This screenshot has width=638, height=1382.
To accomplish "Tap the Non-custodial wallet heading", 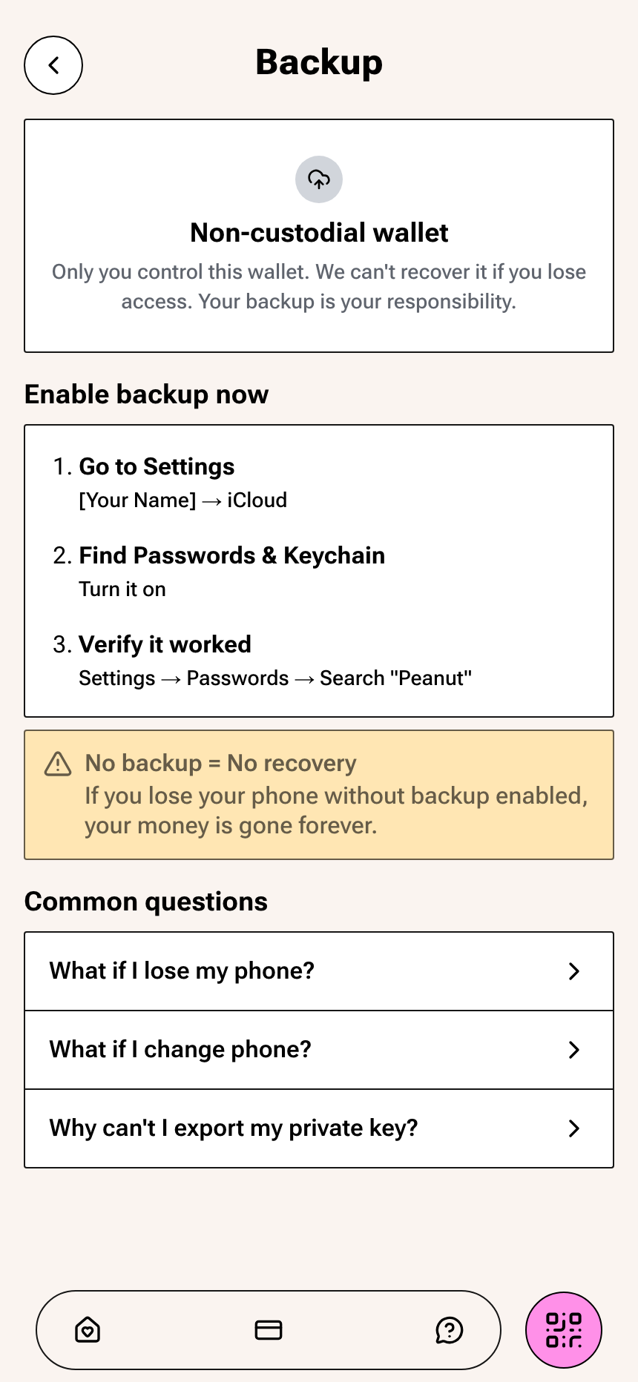I will [x=319, y=233].
